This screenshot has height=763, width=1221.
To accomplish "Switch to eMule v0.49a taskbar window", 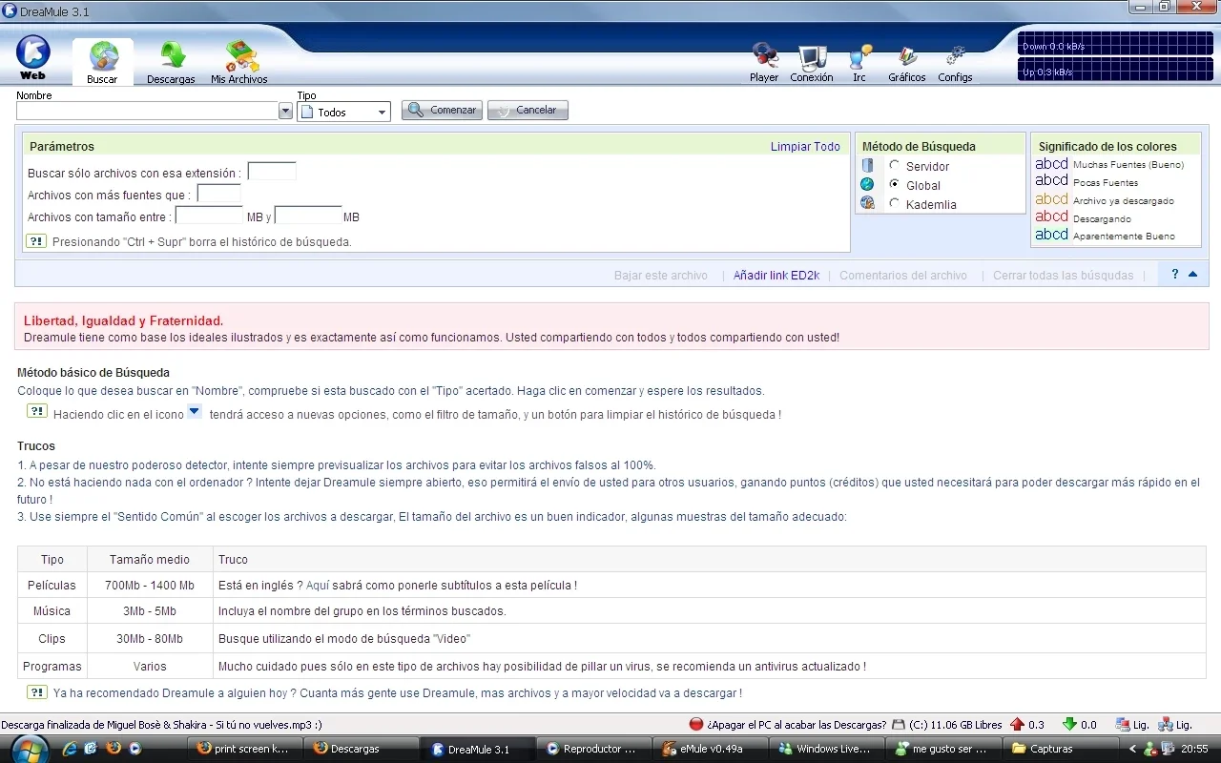I will coord(711,749).
